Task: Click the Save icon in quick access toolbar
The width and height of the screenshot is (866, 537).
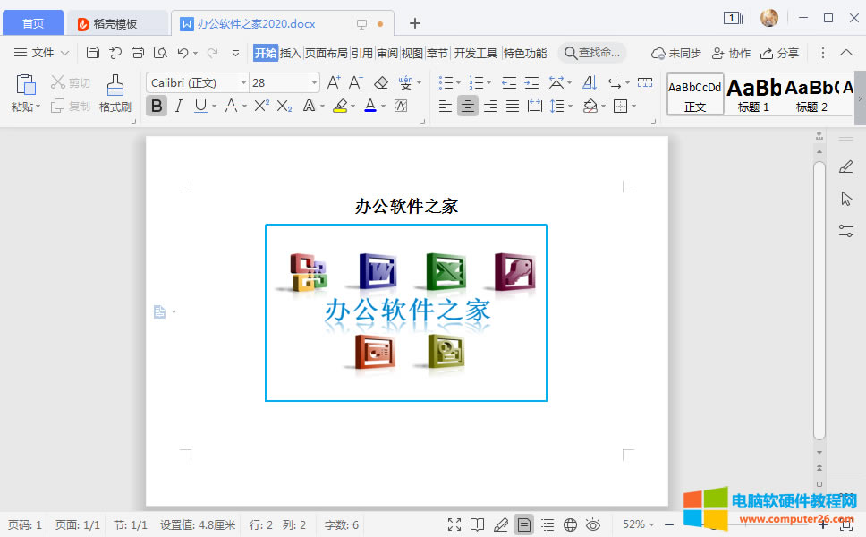Action: [93, 53]
